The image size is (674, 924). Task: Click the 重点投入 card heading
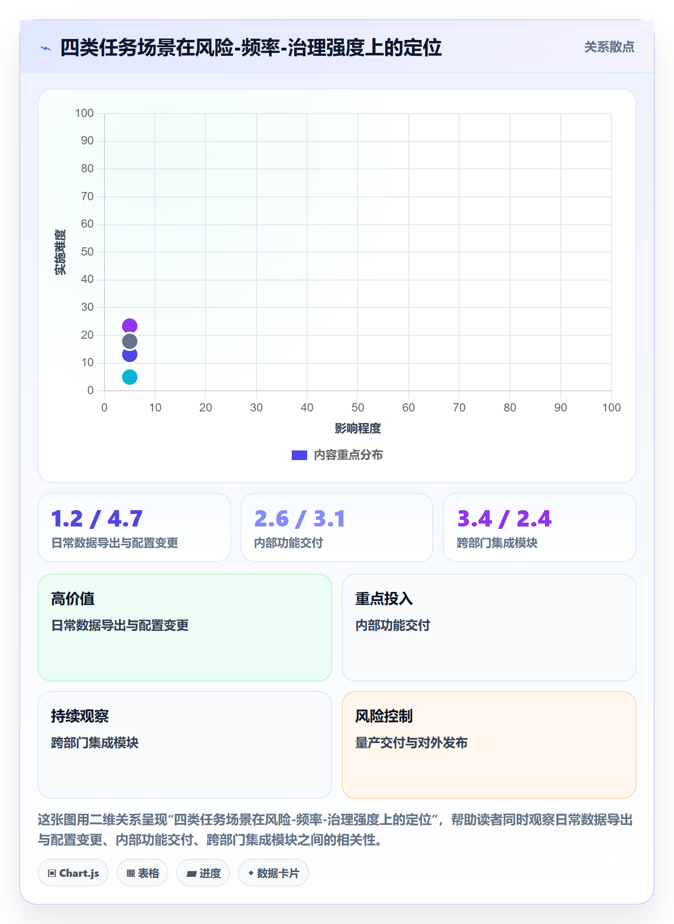(384, 599)
